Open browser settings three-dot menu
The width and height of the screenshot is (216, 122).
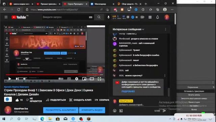coord(172,9)
